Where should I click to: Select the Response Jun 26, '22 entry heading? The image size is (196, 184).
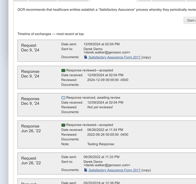click(31, 129)
